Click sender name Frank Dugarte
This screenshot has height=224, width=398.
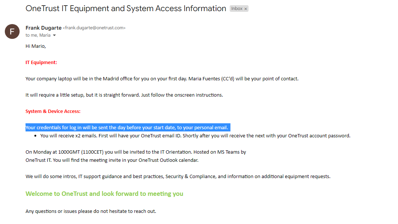click(x=43, y=28)
